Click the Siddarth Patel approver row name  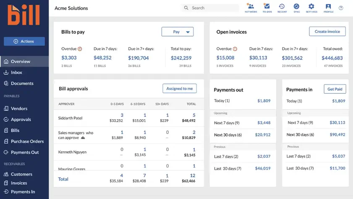70,118
